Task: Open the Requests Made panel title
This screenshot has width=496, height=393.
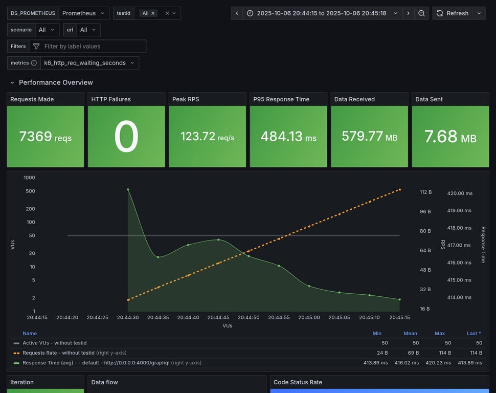Action: [x=32, y=99]
